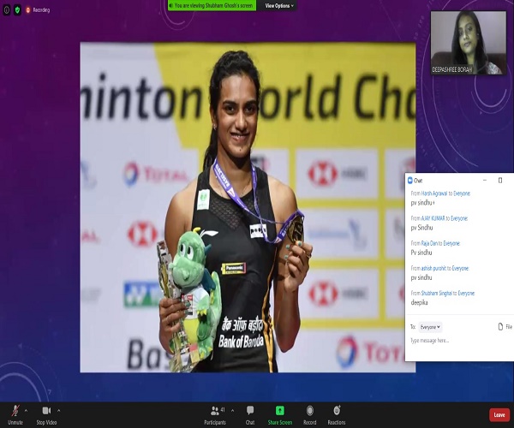Start recording with the Record icon
Image resolution: width=514 pixels, height=428 pixels.
tap(310, 410)
